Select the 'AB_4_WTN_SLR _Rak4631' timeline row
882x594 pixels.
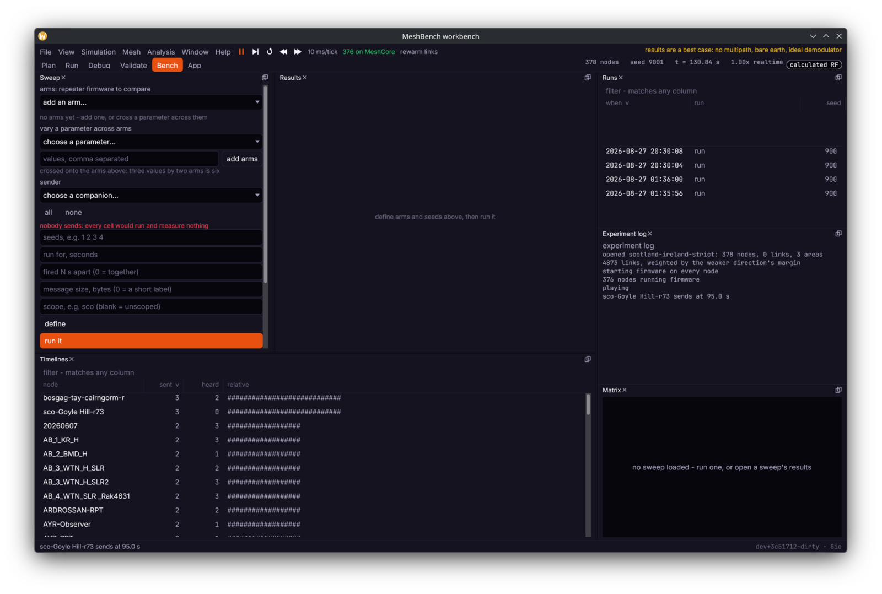pos(311,496)
